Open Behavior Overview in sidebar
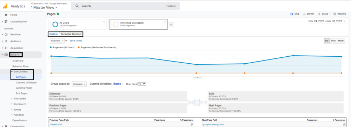Viewport: 351px width, 127px height. click(x=18, y=61)
